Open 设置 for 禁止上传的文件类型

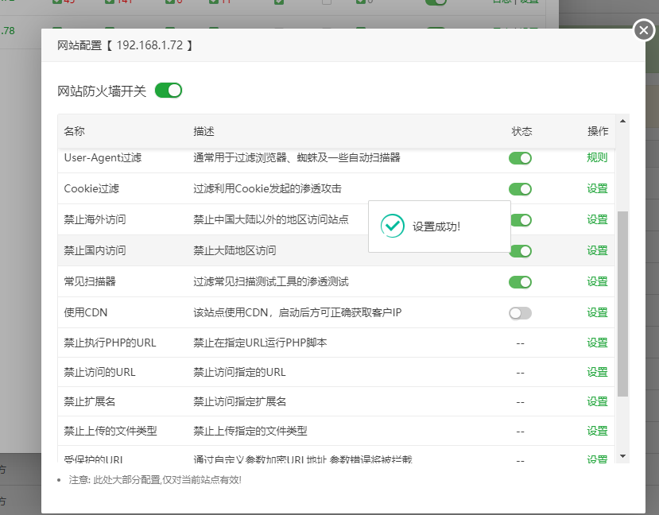coord(597,432)
